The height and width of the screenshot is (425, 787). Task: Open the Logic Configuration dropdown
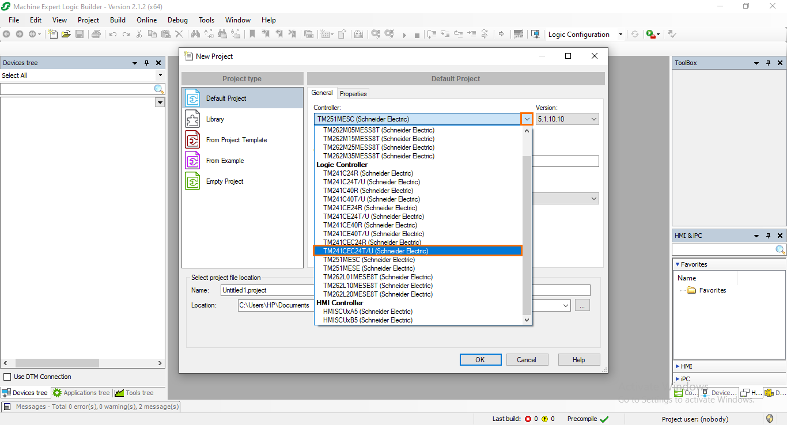click(620, 35)
